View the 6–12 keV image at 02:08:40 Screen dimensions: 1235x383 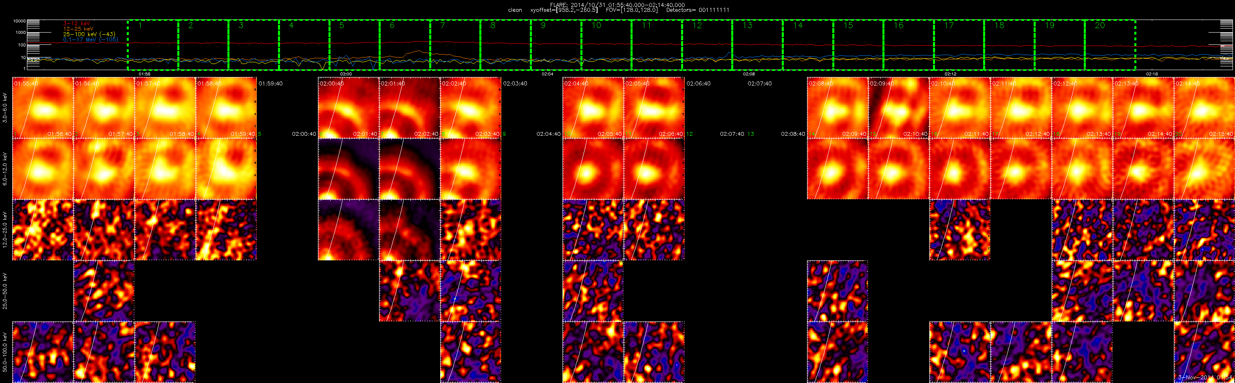click(x=838, y=169)
